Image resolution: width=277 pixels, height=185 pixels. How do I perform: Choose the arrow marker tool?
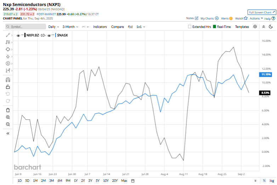7,57
